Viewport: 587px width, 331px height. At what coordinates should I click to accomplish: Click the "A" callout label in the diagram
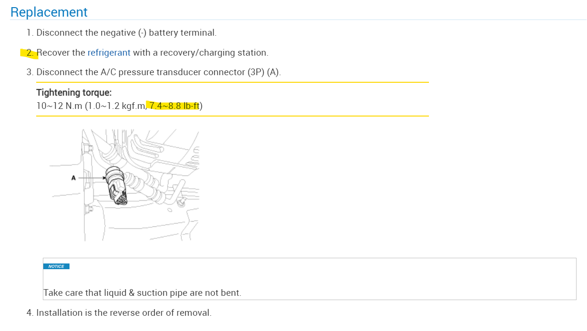73,178
